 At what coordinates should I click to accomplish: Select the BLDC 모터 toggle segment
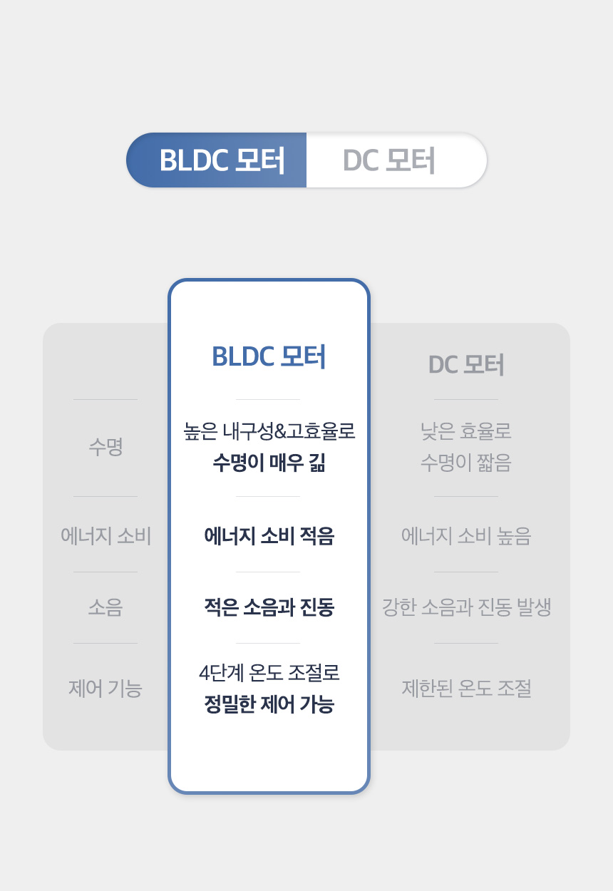(x=217, y=160)
